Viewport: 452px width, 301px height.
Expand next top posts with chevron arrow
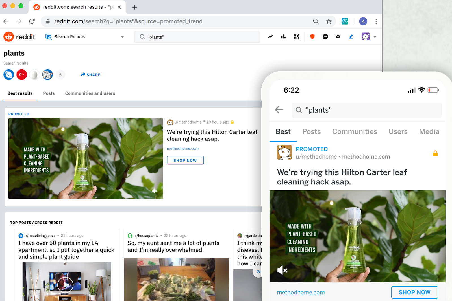258,272
